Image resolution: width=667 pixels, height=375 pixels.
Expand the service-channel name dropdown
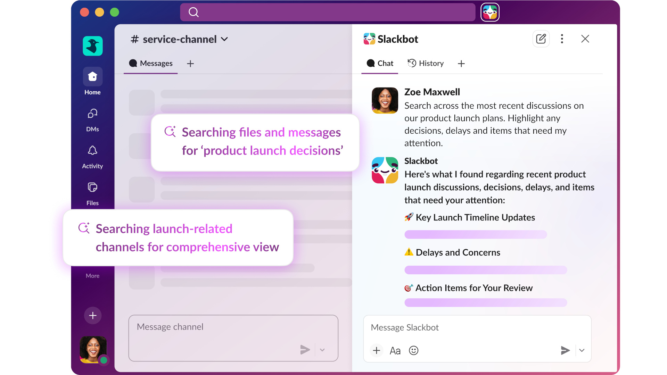click(224, 39)
